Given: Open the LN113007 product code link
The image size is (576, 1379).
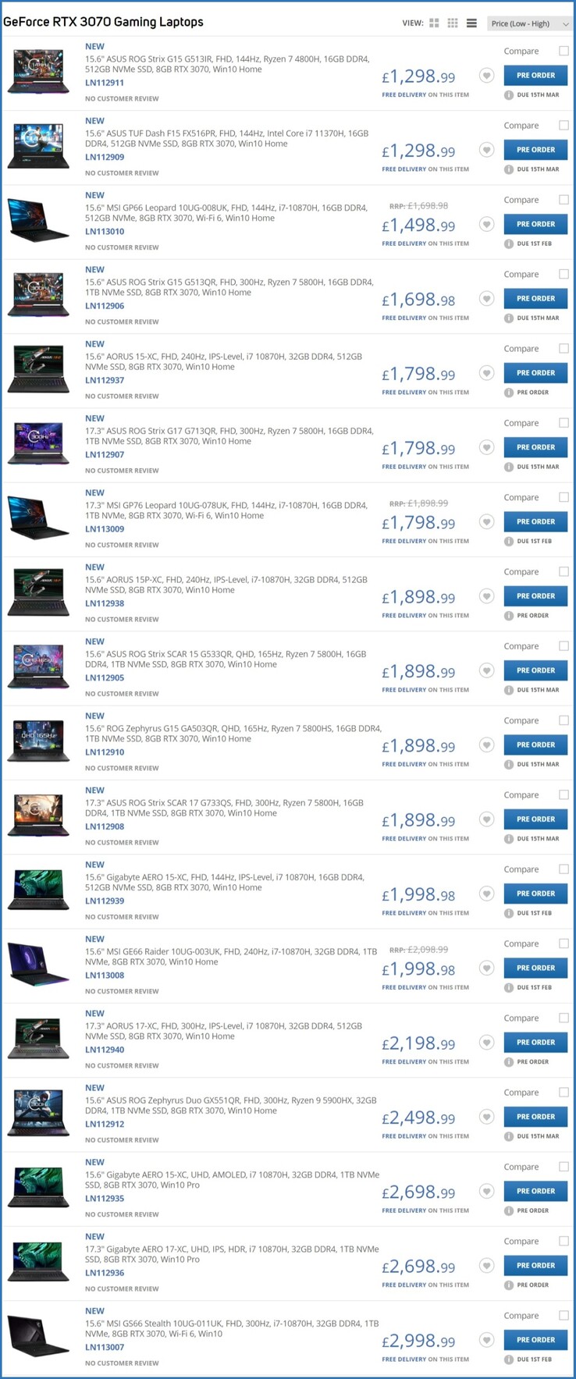Looking at the screenshot, I should (105, 1347).
